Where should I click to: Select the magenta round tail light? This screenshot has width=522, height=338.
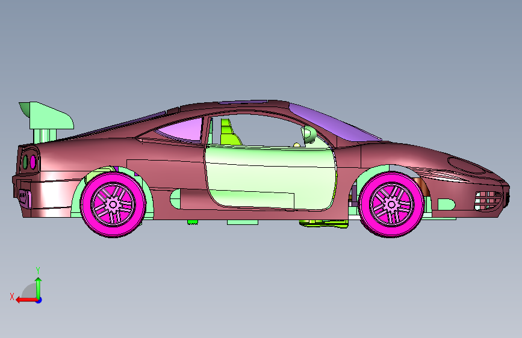click(x=33, y=161)
